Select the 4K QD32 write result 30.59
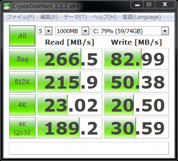178x161 pixels. [136, 128]
